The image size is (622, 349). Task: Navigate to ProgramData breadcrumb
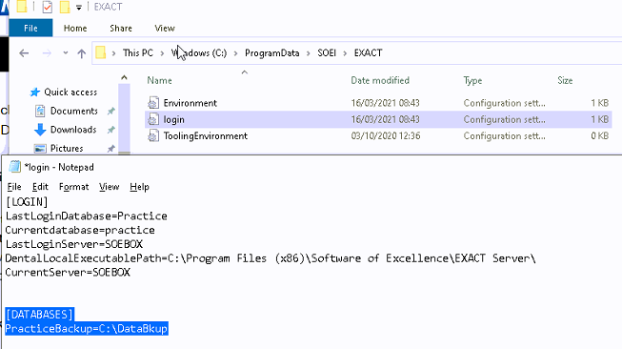pos(271,52)
